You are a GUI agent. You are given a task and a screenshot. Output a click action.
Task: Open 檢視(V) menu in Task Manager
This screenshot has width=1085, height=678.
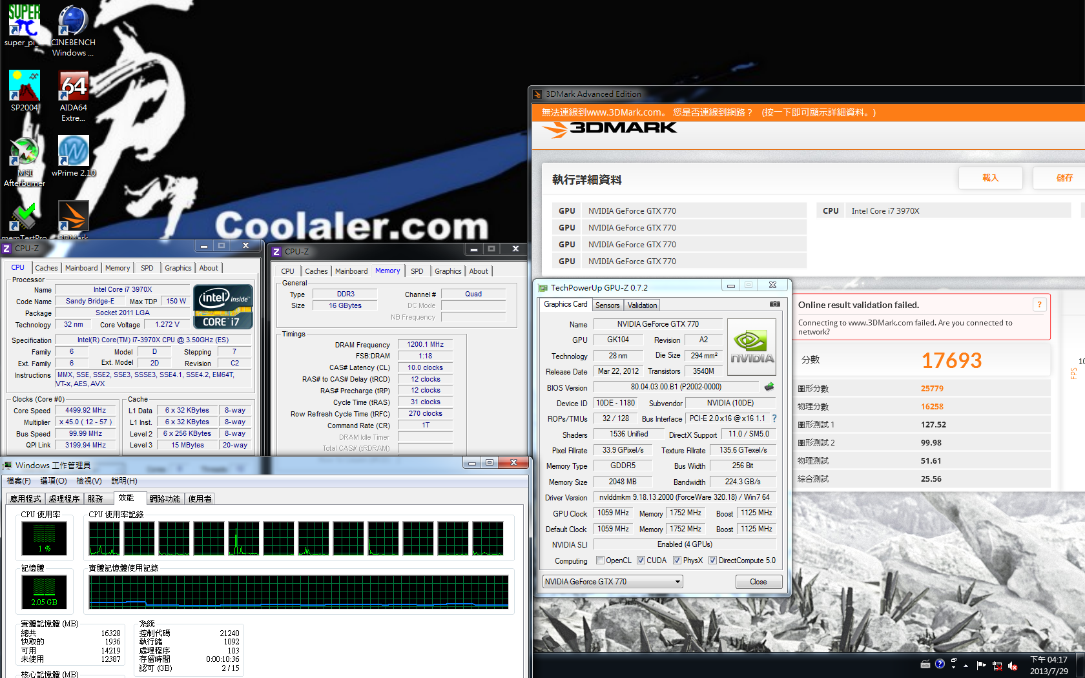click(x=89, y=481)
